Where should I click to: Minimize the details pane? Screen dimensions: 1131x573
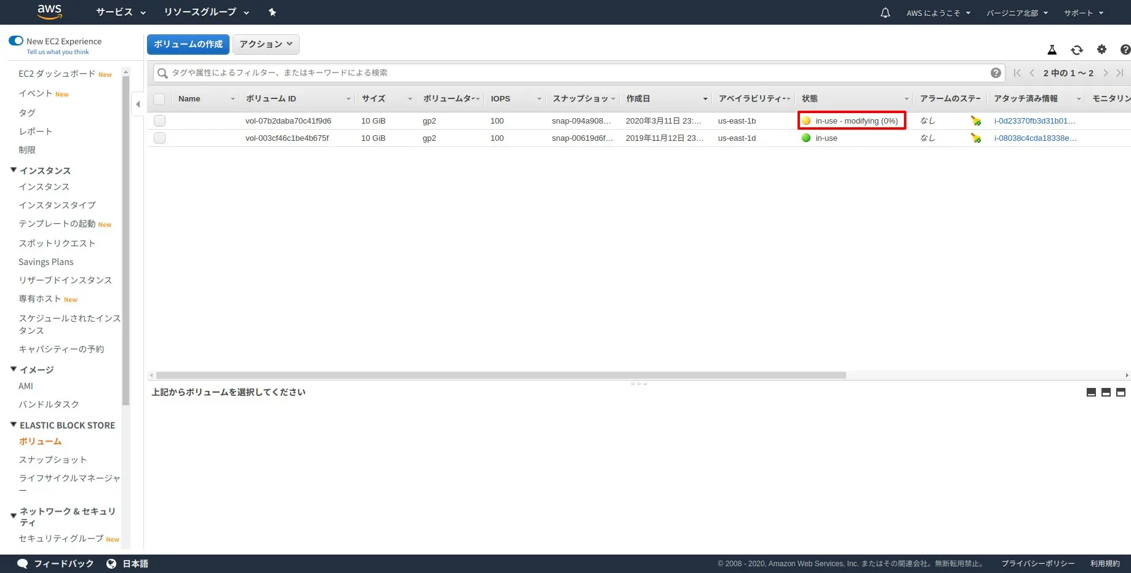[1091, 392]
